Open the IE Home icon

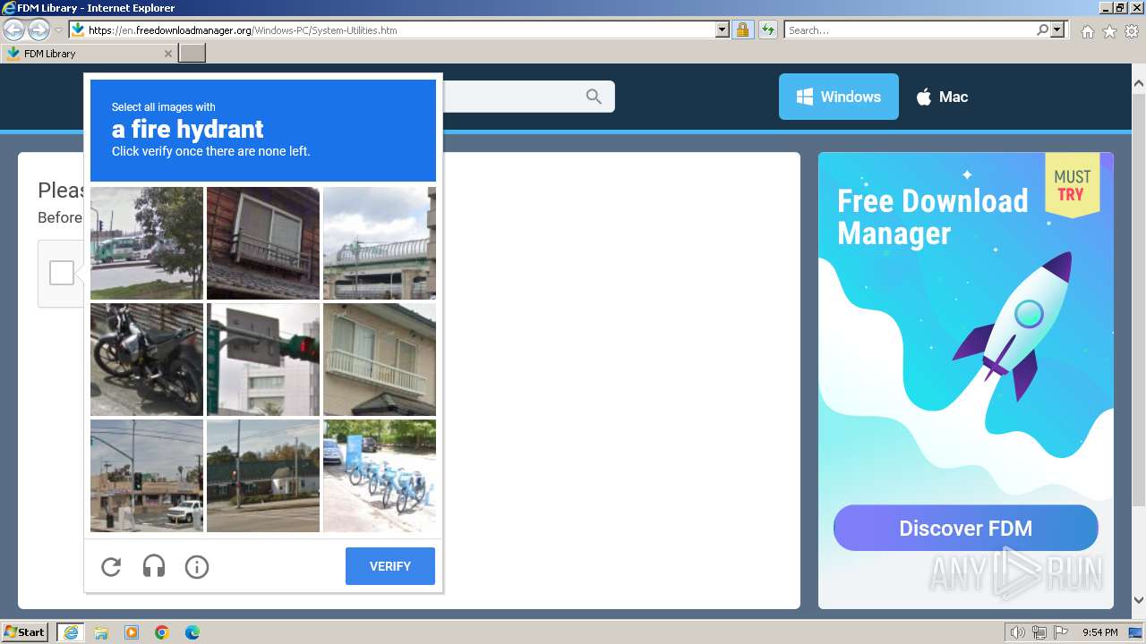coord(1087,31)
